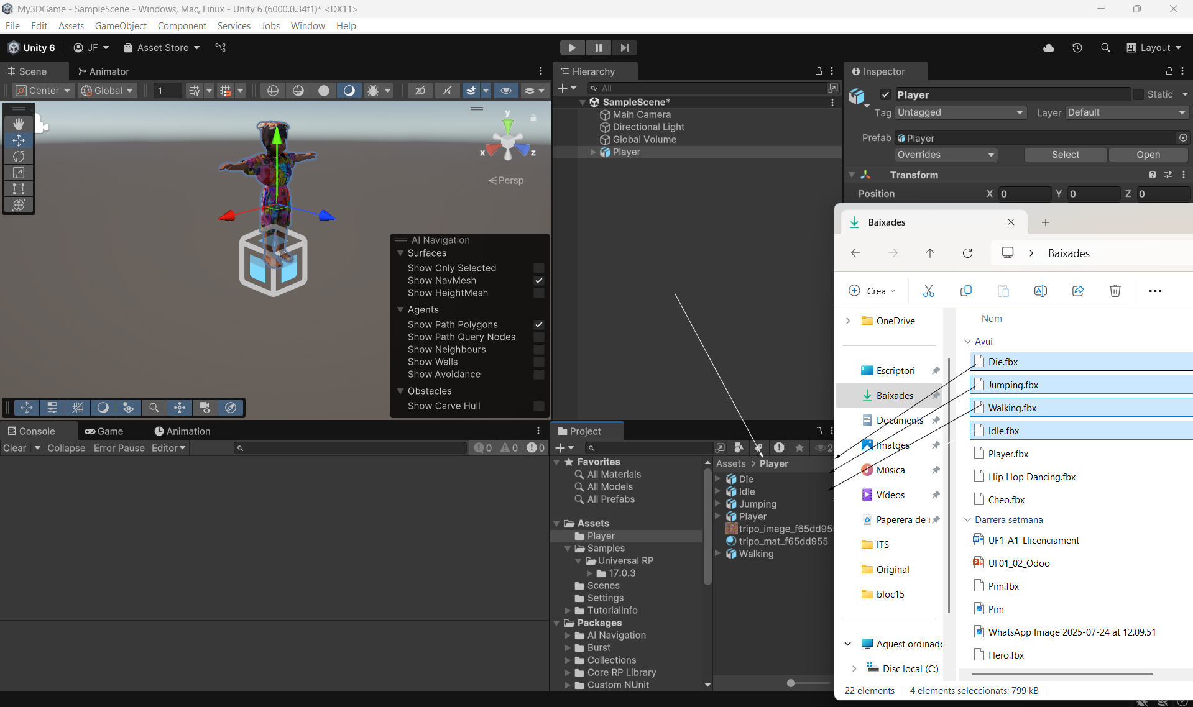Screen dimensions: 1193x707
Task: Select the Rotate tool in Scene toolbar
Action: pos(19,157)
